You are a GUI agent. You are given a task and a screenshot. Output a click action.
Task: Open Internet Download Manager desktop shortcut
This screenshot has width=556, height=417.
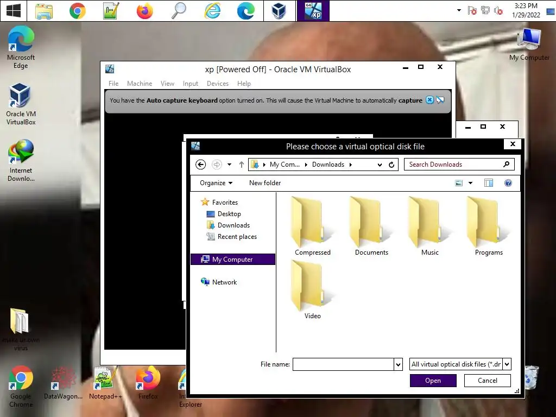point(21,161)
